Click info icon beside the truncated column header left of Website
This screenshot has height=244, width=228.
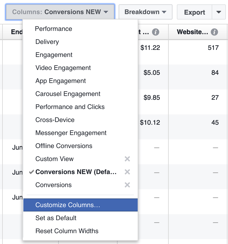pos(156,32)
